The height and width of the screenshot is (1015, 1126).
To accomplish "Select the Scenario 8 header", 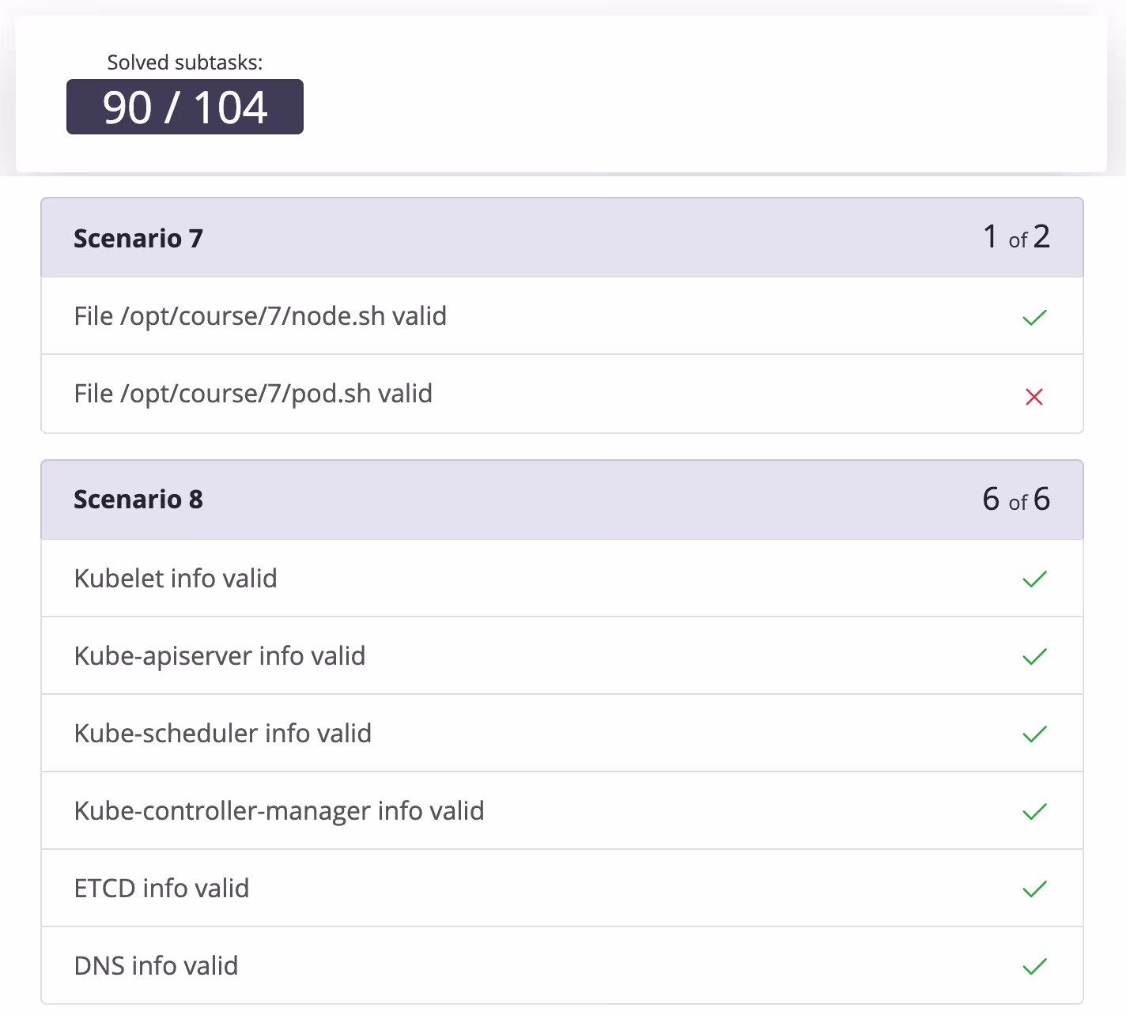I will [x=138, y=500].
